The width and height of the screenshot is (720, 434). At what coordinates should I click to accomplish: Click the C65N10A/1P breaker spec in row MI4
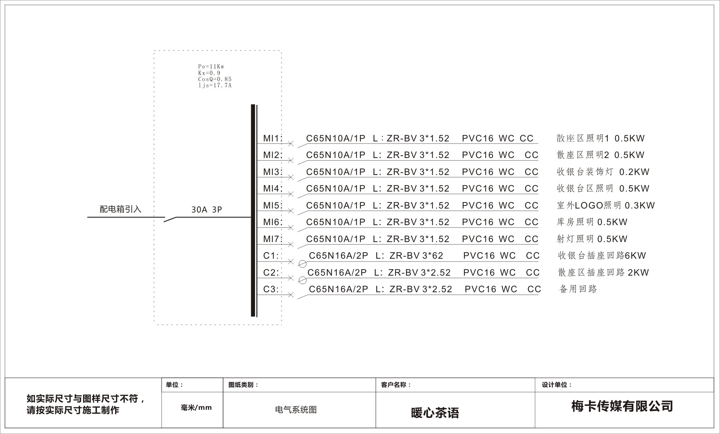tap(336, 188)
